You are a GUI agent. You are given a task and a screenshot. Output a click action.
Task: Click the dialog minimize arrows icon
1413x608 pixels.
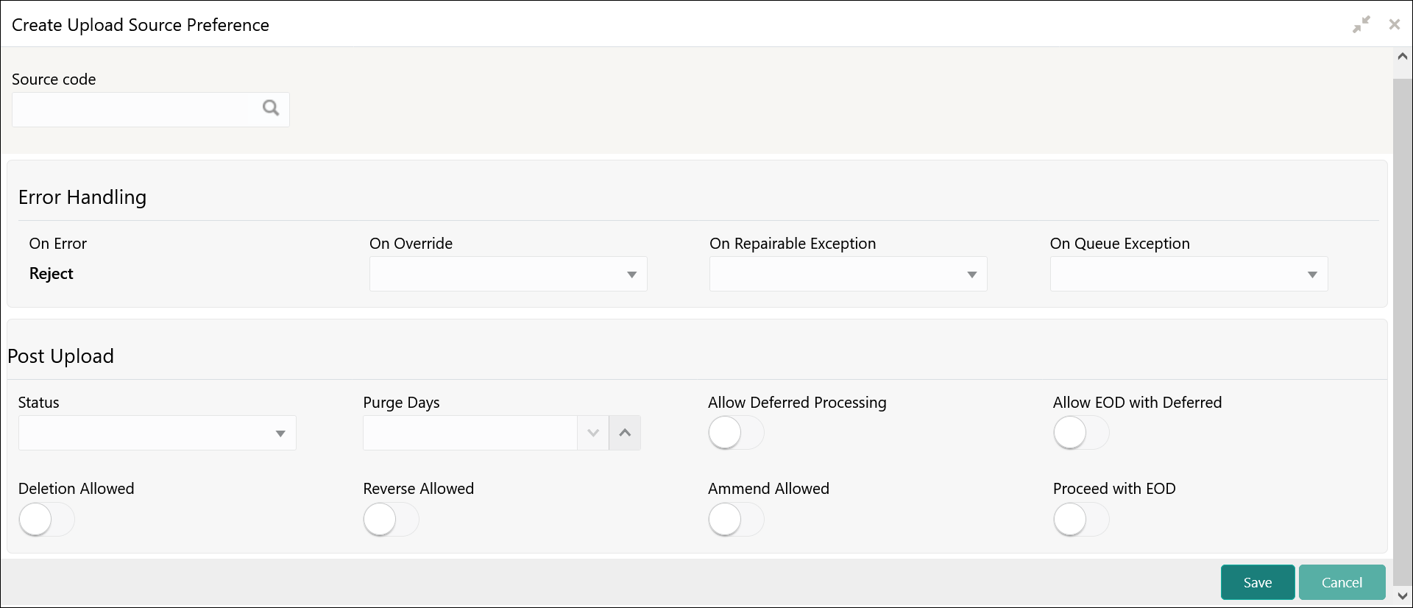(x=1361, y=24)
